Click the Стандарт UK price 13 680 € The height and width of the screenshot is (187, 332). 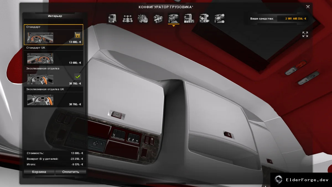pyautogui.click(x=75, y=63)
